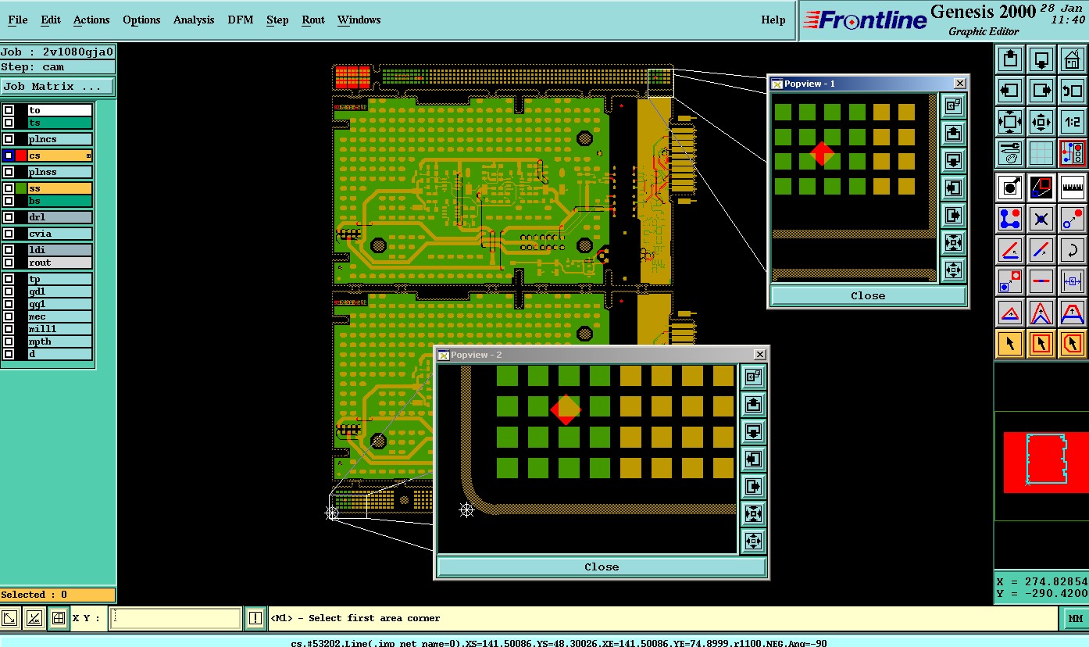Open the DFM menu
The height and width of the screenshot is (647, 1089).
[241, 20]
